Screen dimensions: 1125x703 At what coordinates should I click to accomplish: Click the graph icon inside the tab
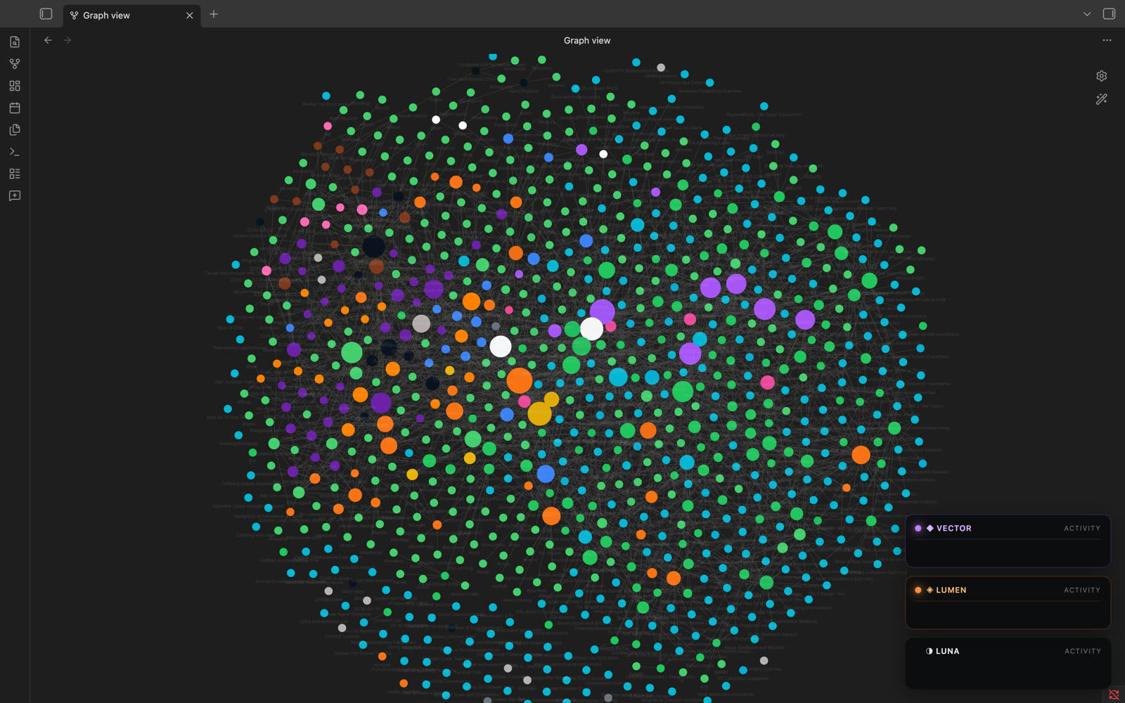point(74,15)
